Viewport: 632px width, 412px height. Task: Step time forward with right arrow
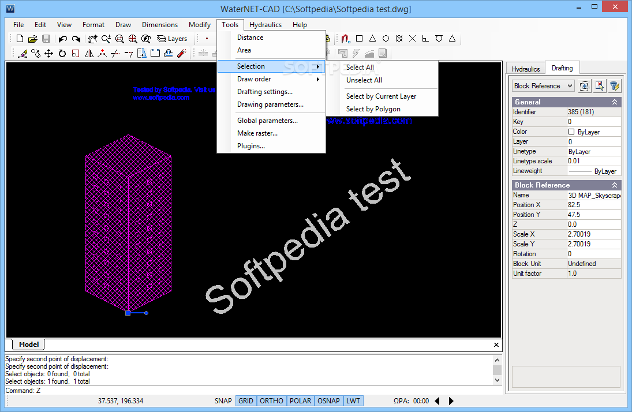(x=451, y=400)
